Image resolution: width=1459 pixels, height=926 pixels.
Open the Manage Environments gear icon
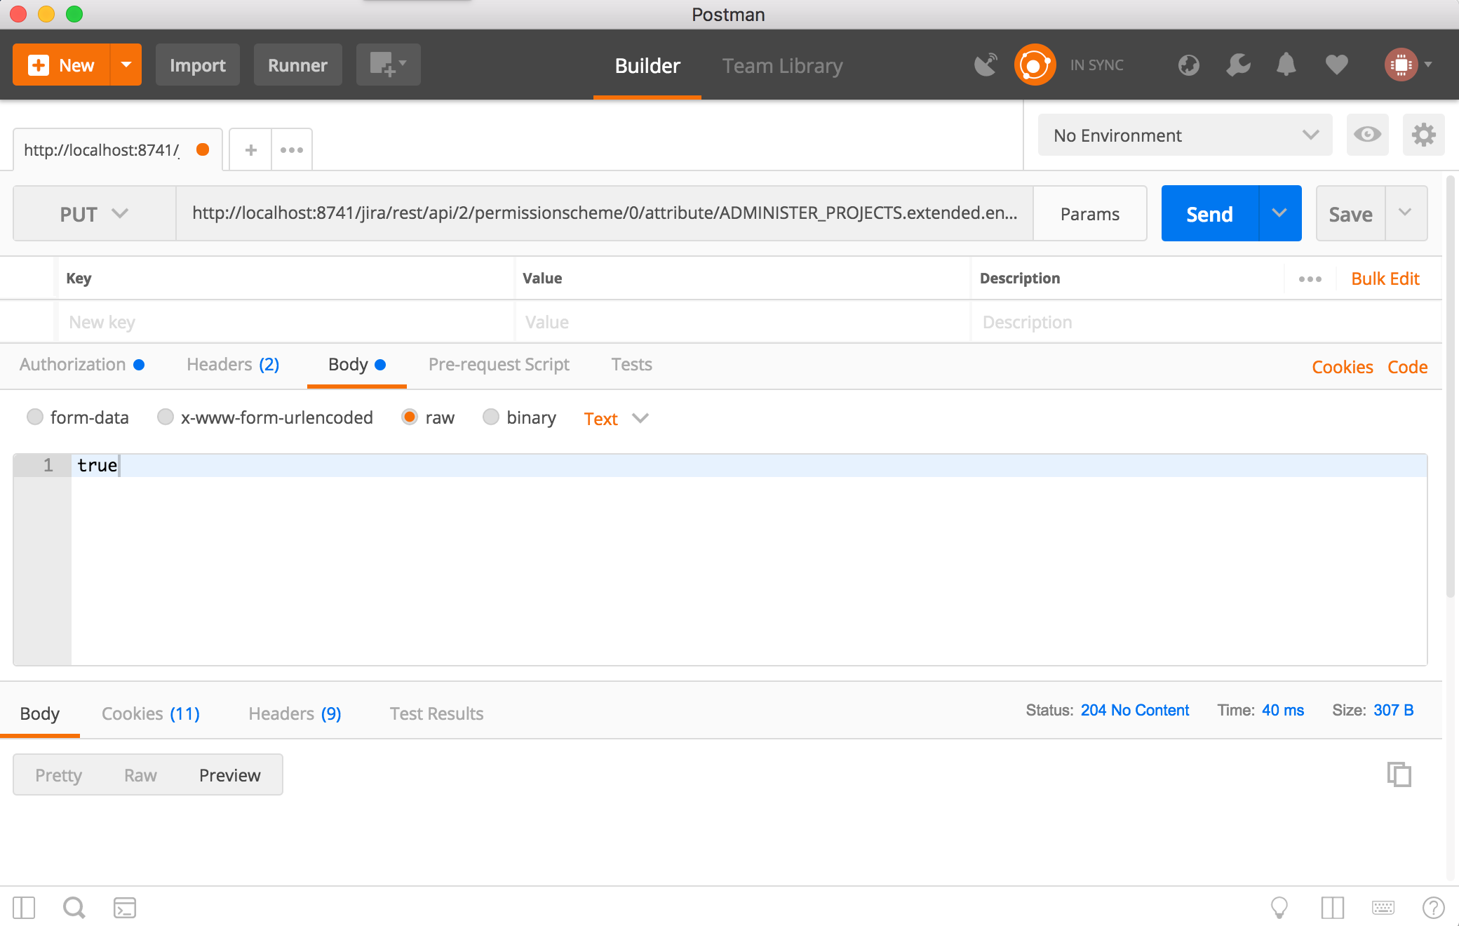click(x=1423, y=135)
